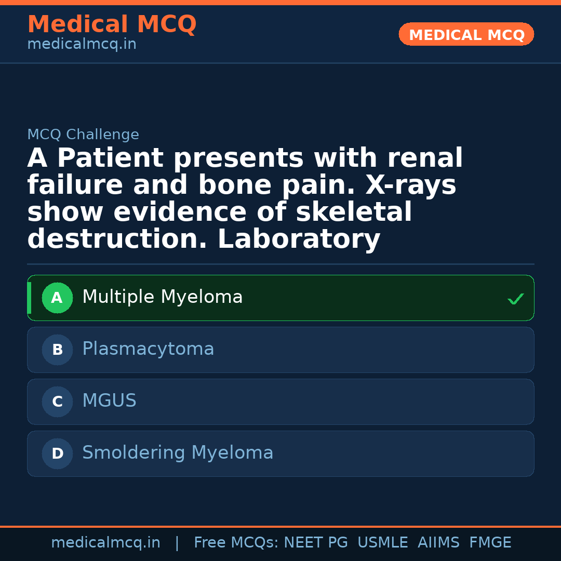Open medicalmcq.in link below the header title
Viewport: 561px width, 561px height.
pos(82,45)
